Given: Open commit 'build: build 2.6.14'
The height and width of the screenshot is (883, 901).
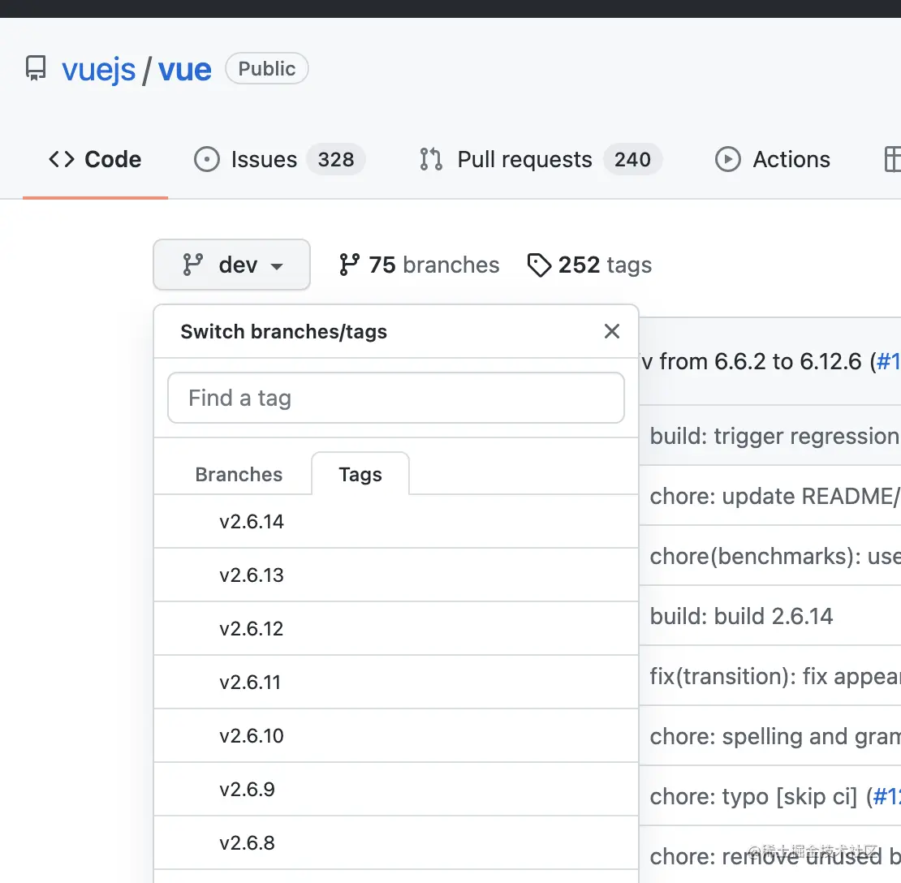Looking at the screenshot, I should tap(741, 616).
